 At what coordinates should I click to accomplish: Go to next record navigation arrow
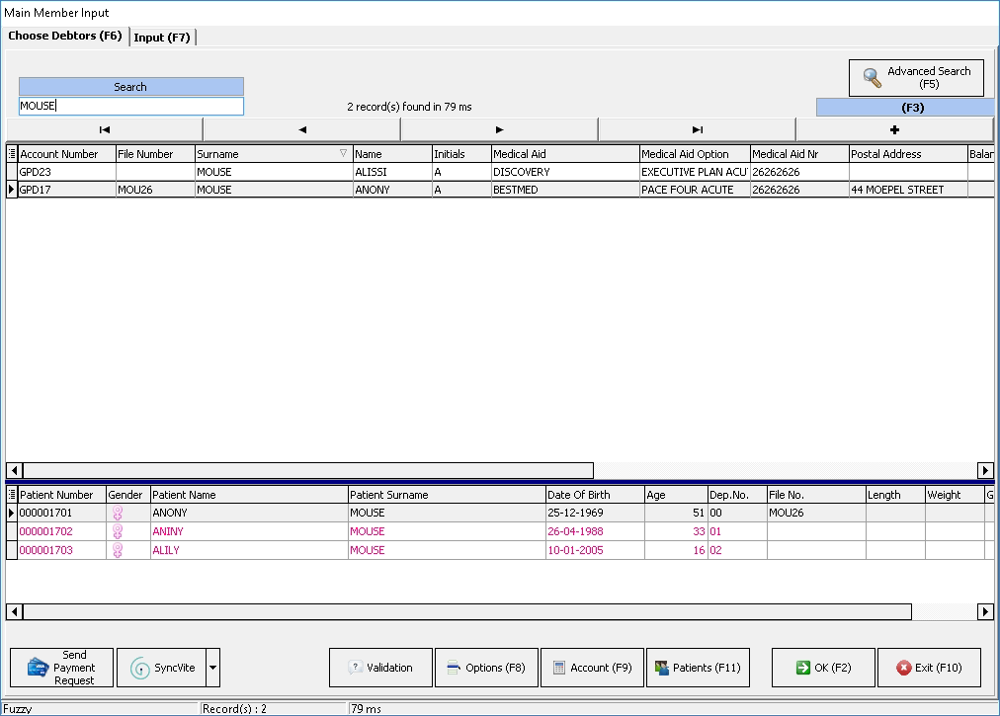point(499,129)
